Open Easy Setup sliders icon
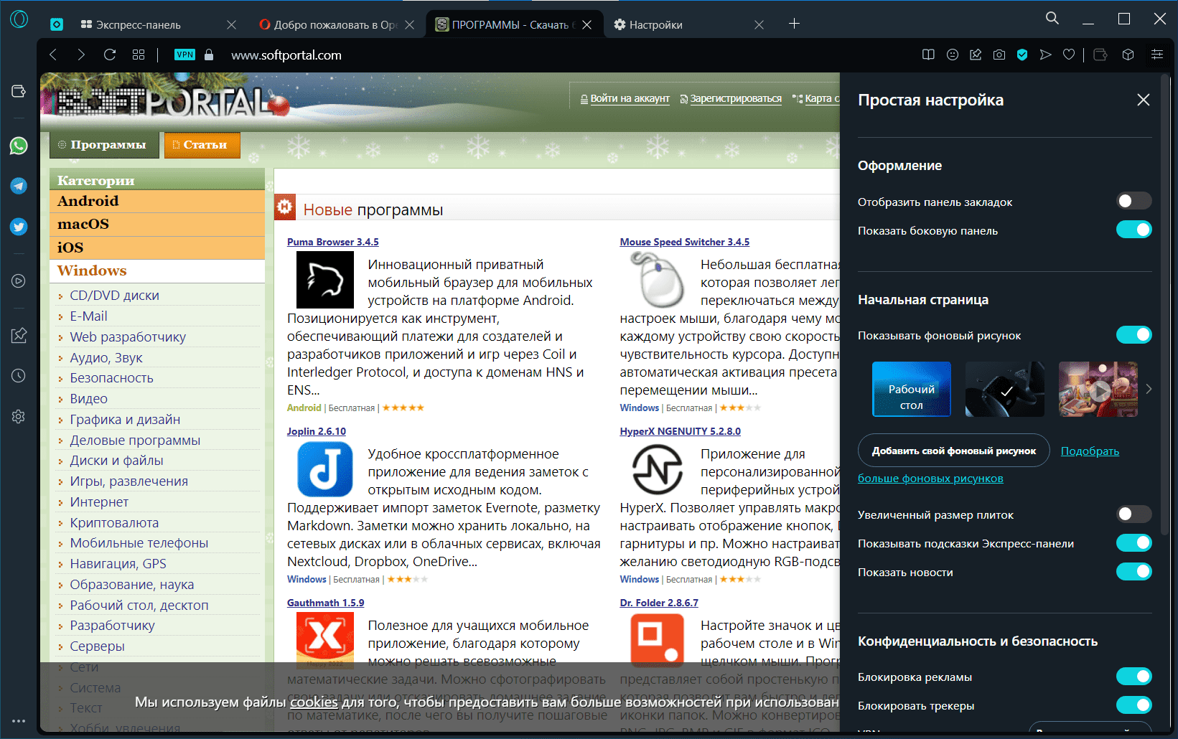The width and height of the screenshot is (1178, 739). click(1157, 55)
